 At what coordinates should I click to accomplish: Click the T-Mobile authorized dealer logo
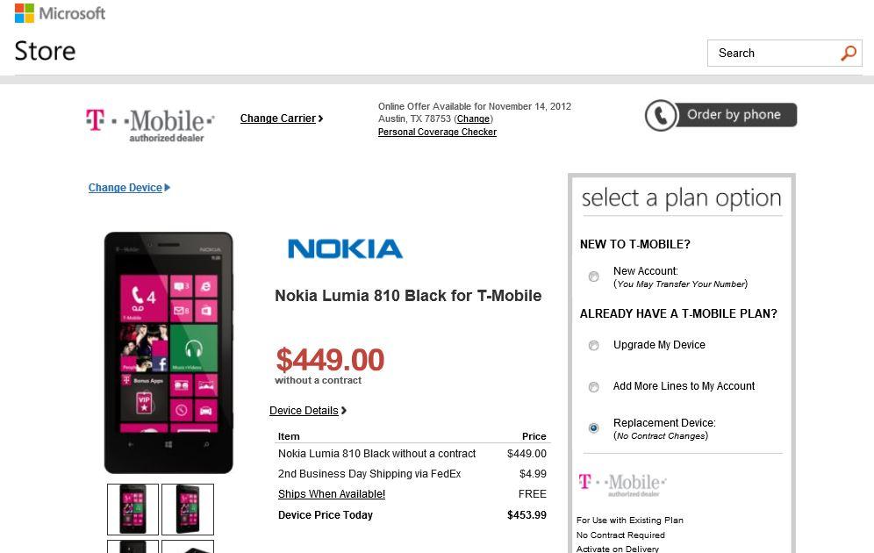(150, 124)
